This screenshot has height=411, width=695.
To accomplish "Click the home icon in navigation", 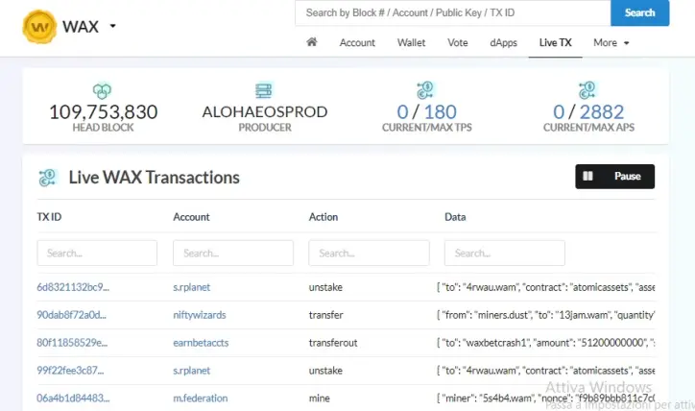I will tap(312, 42).
